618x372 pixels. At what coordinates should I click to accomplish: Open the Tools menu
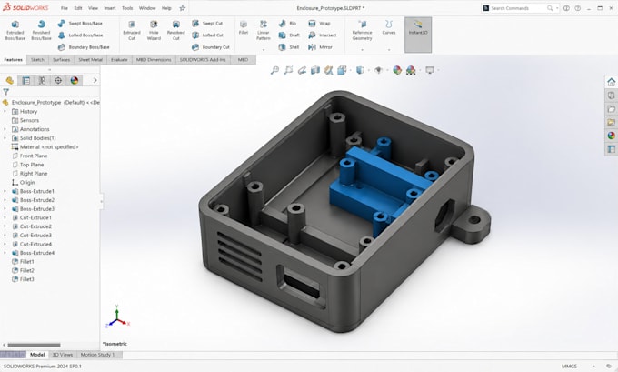point(127,8)
